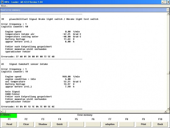Click the Read button under F1
Image resolution: width=170 pixels, height=128 pixels.
(x=9, y=124)
